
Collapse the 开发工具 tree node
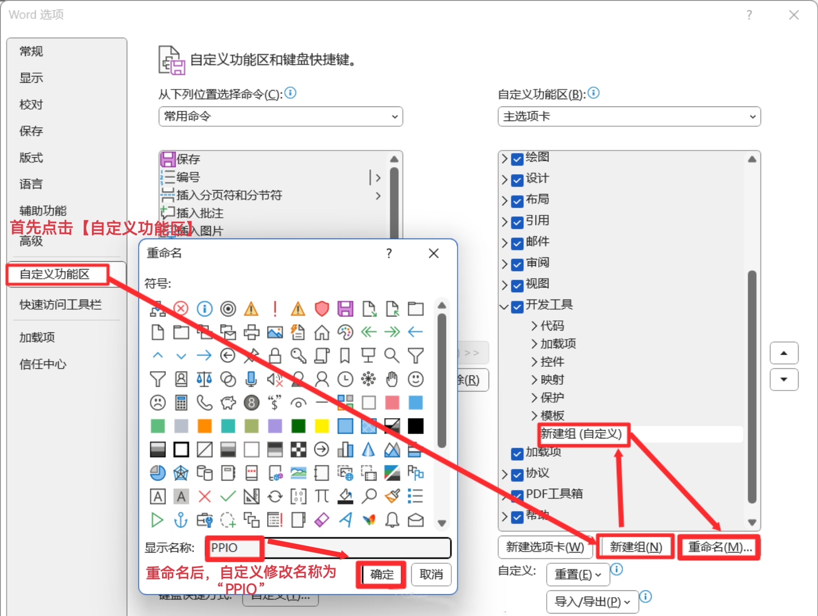pos(504,306)
